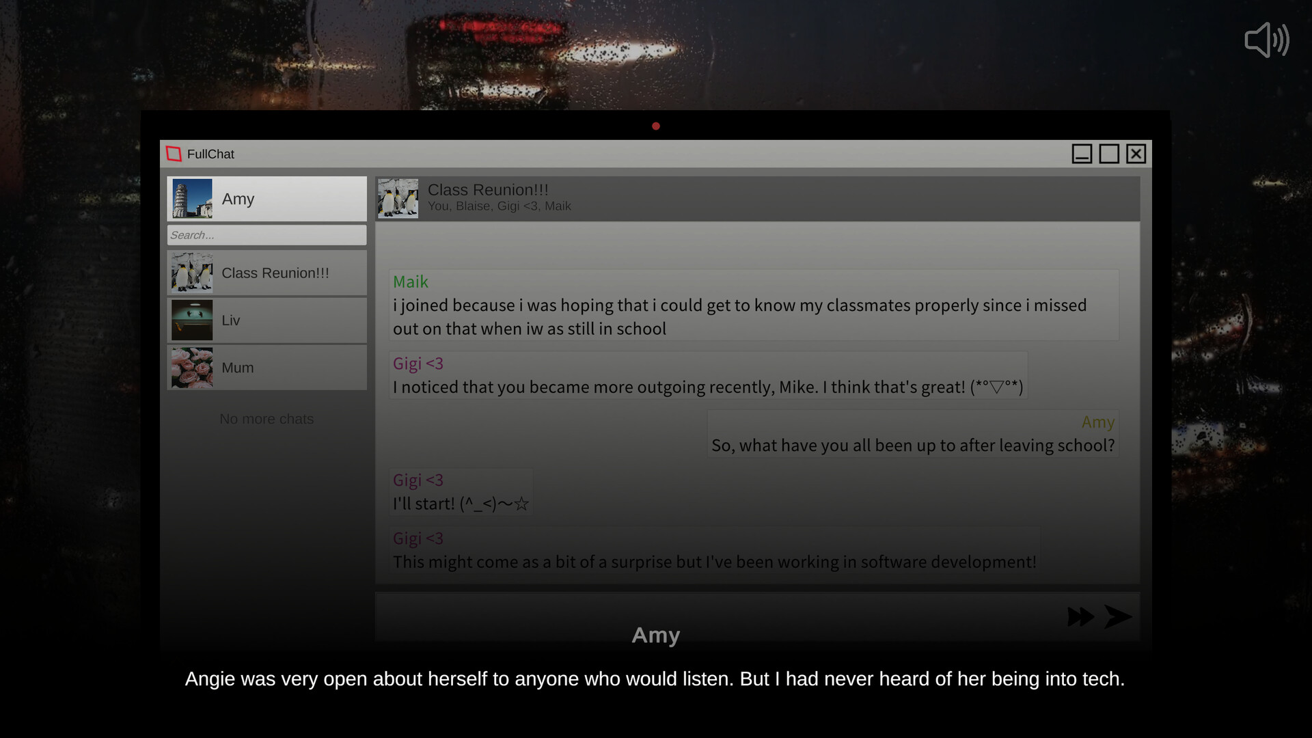1312x738 pixels.
Task: Click the No more chats label
Action: [266, 418]
